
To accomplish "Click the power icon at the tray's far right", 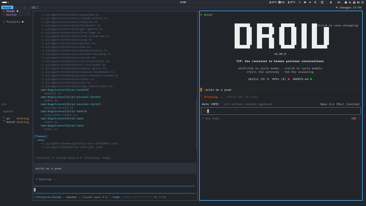I will coord(362,2).
